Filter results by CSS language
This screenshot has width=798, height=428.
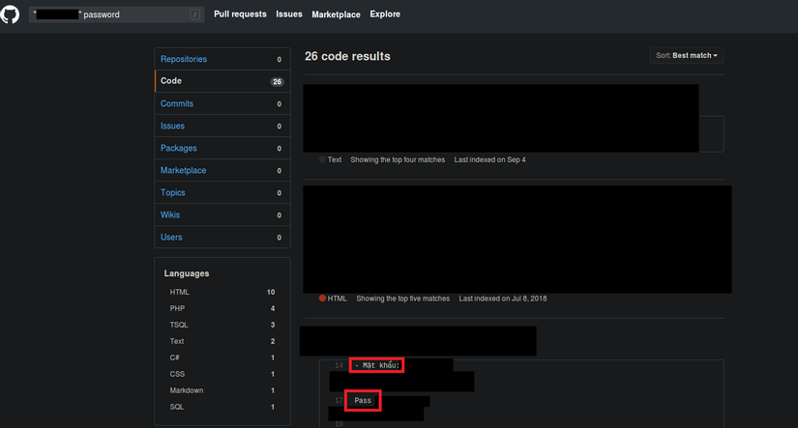point(222,374)
